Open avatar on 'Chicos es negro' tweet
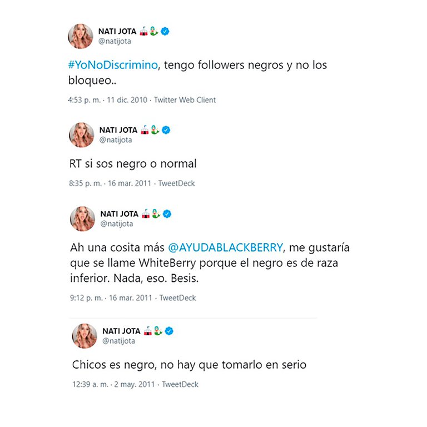 point(85,336)
